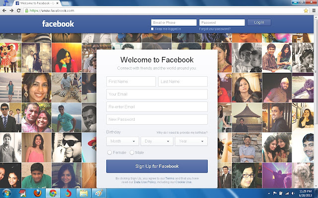
Task: Click the network signal tray icon
Action: pos(287,194)
